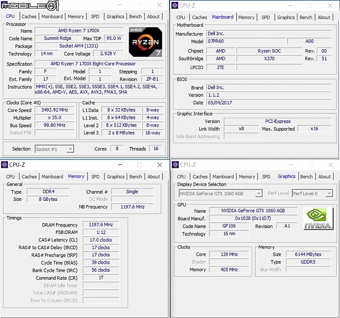Click BIOS date 05/04/2017 field
The image size is (340, 318).
[269, 103]
